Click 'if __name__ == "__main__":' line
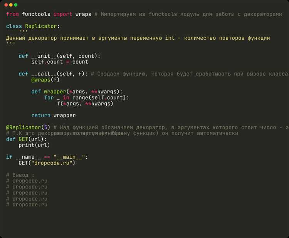The height and width of the screenshot is (238, 289). click(47, 157)
